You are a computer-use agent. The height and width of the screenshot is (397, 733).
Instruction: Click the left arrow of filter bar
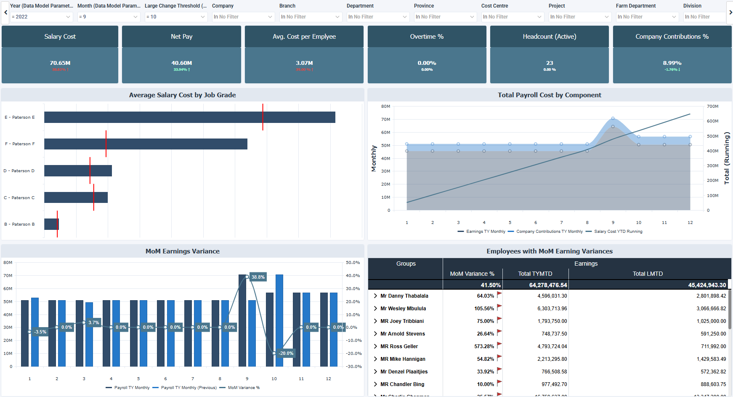pyautogui.click(x=5, y=12)
